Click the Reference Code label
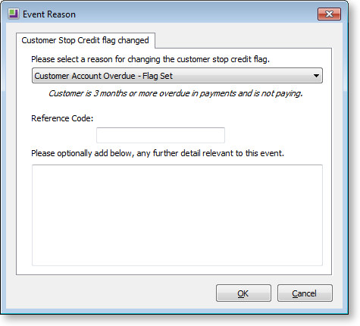This screenshot has height=326, width=360. [62, 118]
